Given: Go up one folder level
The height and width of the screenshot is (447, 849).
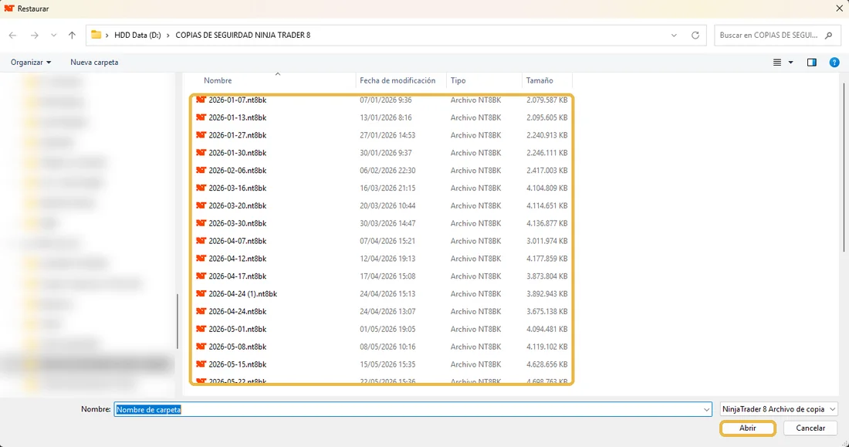Looking at the screenshot, I should coord(72,36).
